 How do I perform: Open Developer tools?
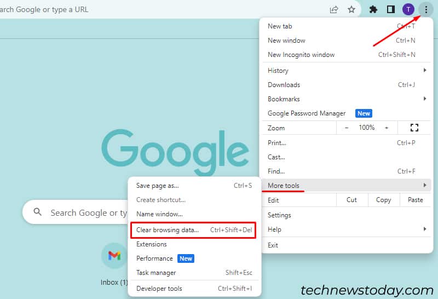pyautogui.click(x=194, y=289)
